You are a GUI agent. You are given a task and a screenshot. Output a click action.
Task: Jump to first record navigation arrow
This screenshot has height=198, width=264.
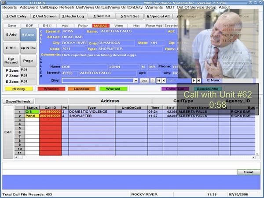(x=158, y=81)
